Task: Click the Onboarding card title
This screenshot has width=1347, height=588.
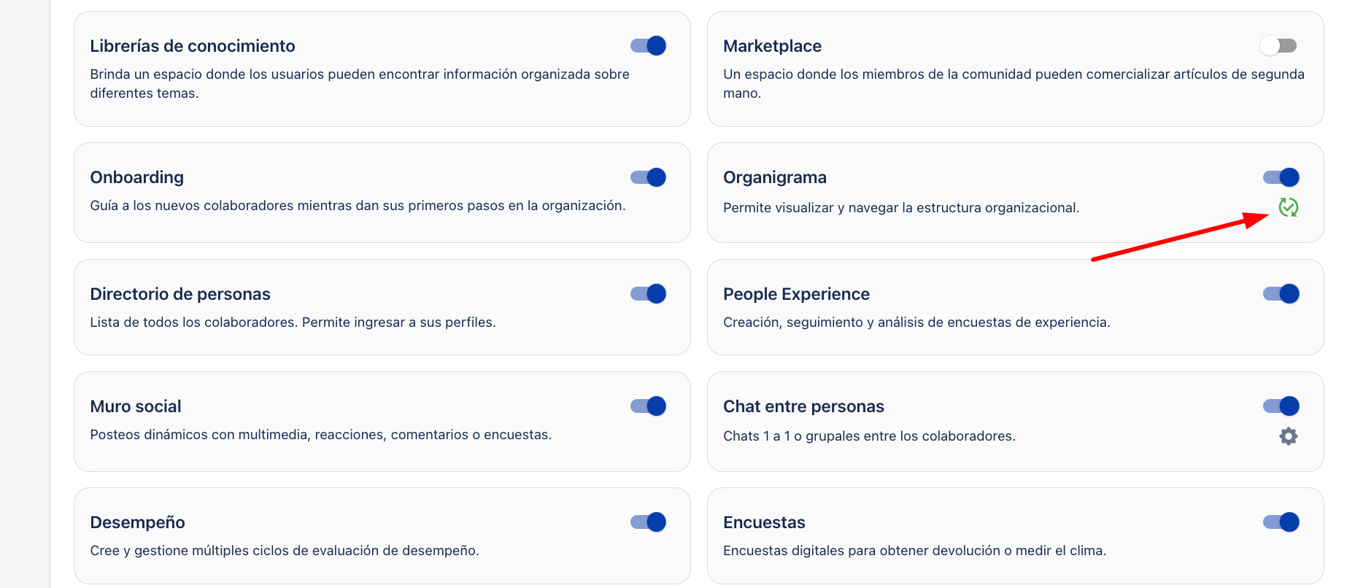Action: [x=137, y=177]
